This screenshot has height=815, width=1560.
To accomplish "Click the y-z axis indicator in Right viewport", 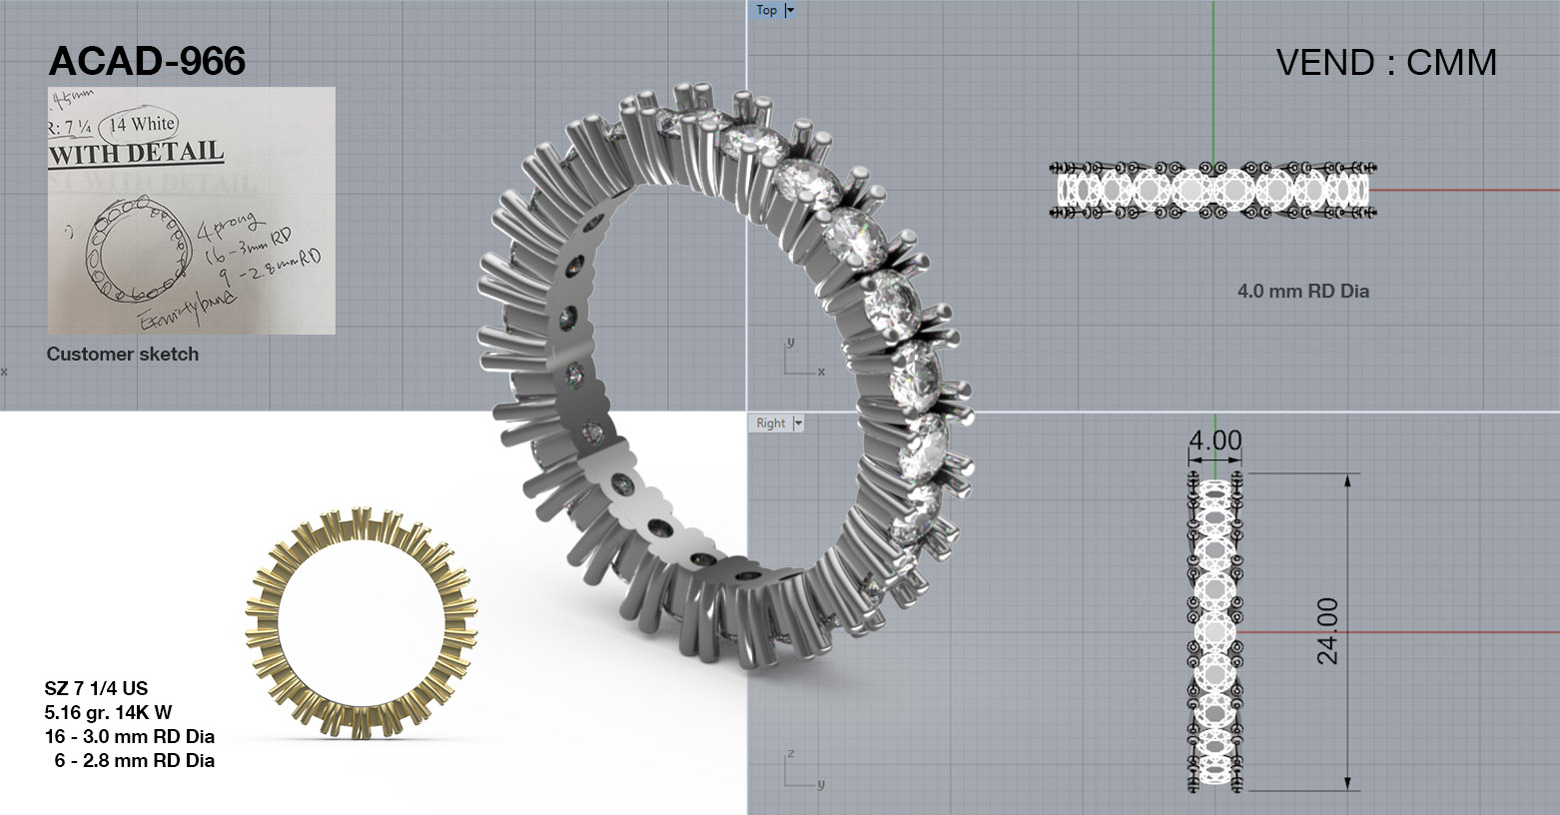I will 803,769.
